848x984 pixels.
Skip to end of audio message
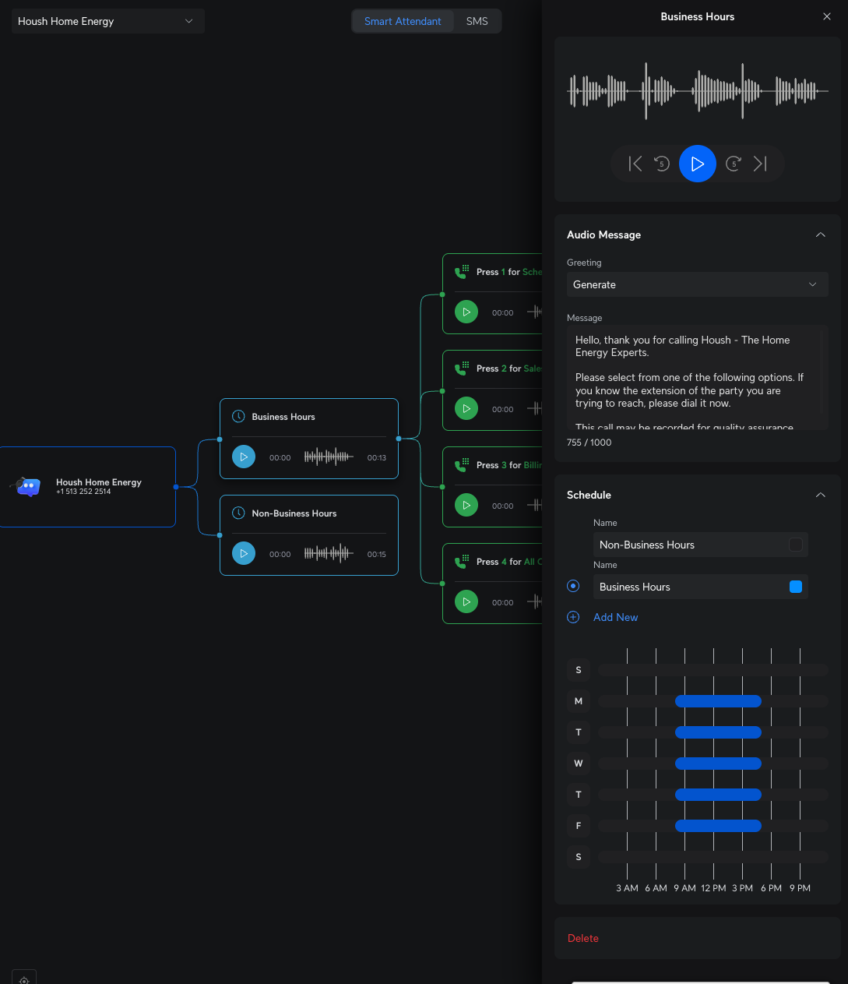pyautogui.click(x=760, y=164)
